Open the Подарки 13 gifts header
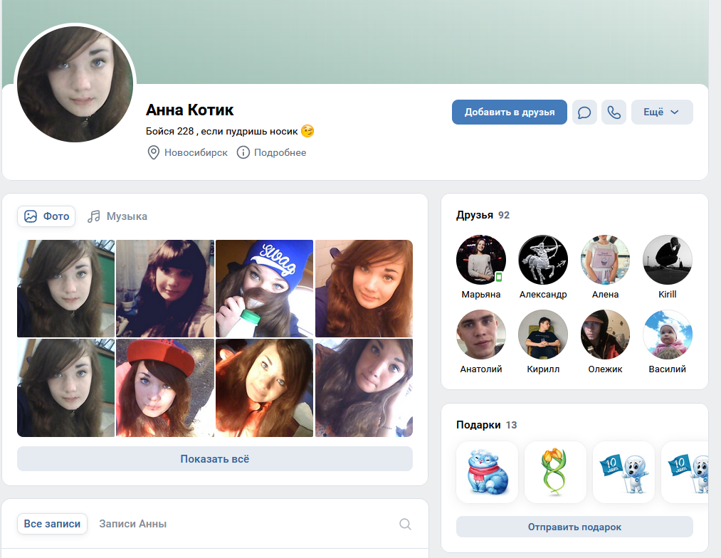The width and height of the screenshot is (721, 558). tap(487, 425)
